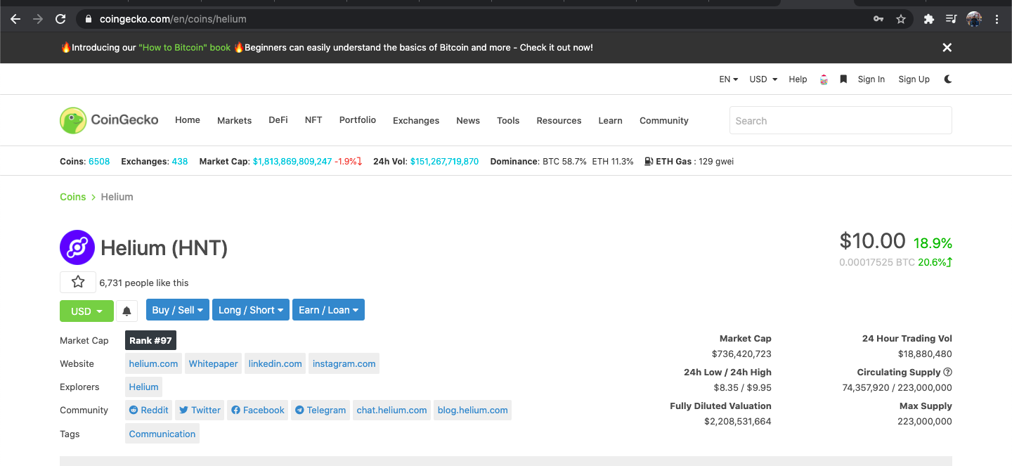Open the helium.com website link
The width and height of the screenshot is (1012, 466).
pyautogui.click(x=153, y=364)
